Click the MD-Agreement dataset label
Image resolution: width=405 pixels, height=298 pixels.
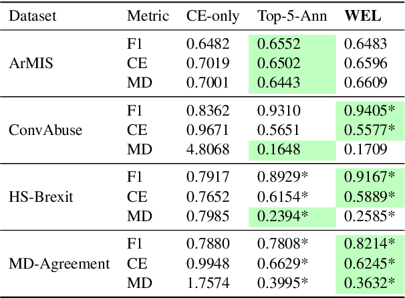coord(59,264)
